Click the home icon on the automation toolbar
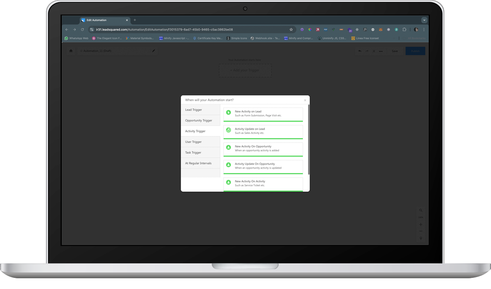This screenshot has height=289, width=491. coord(71,51)
